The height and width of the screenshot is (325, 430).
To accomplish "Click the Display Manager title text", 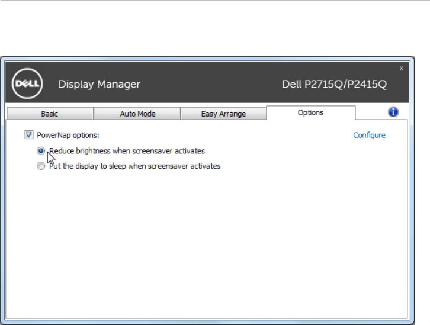I will (x=99, y=84).
